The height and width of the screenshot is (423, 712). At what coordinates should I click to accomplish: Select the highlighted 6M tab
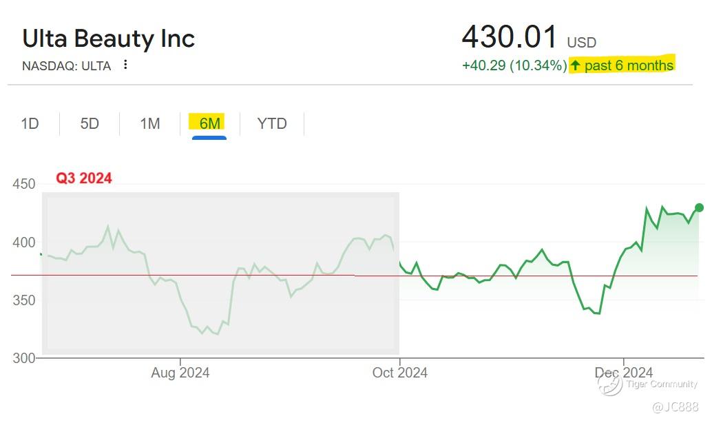[x=209, y=124]
